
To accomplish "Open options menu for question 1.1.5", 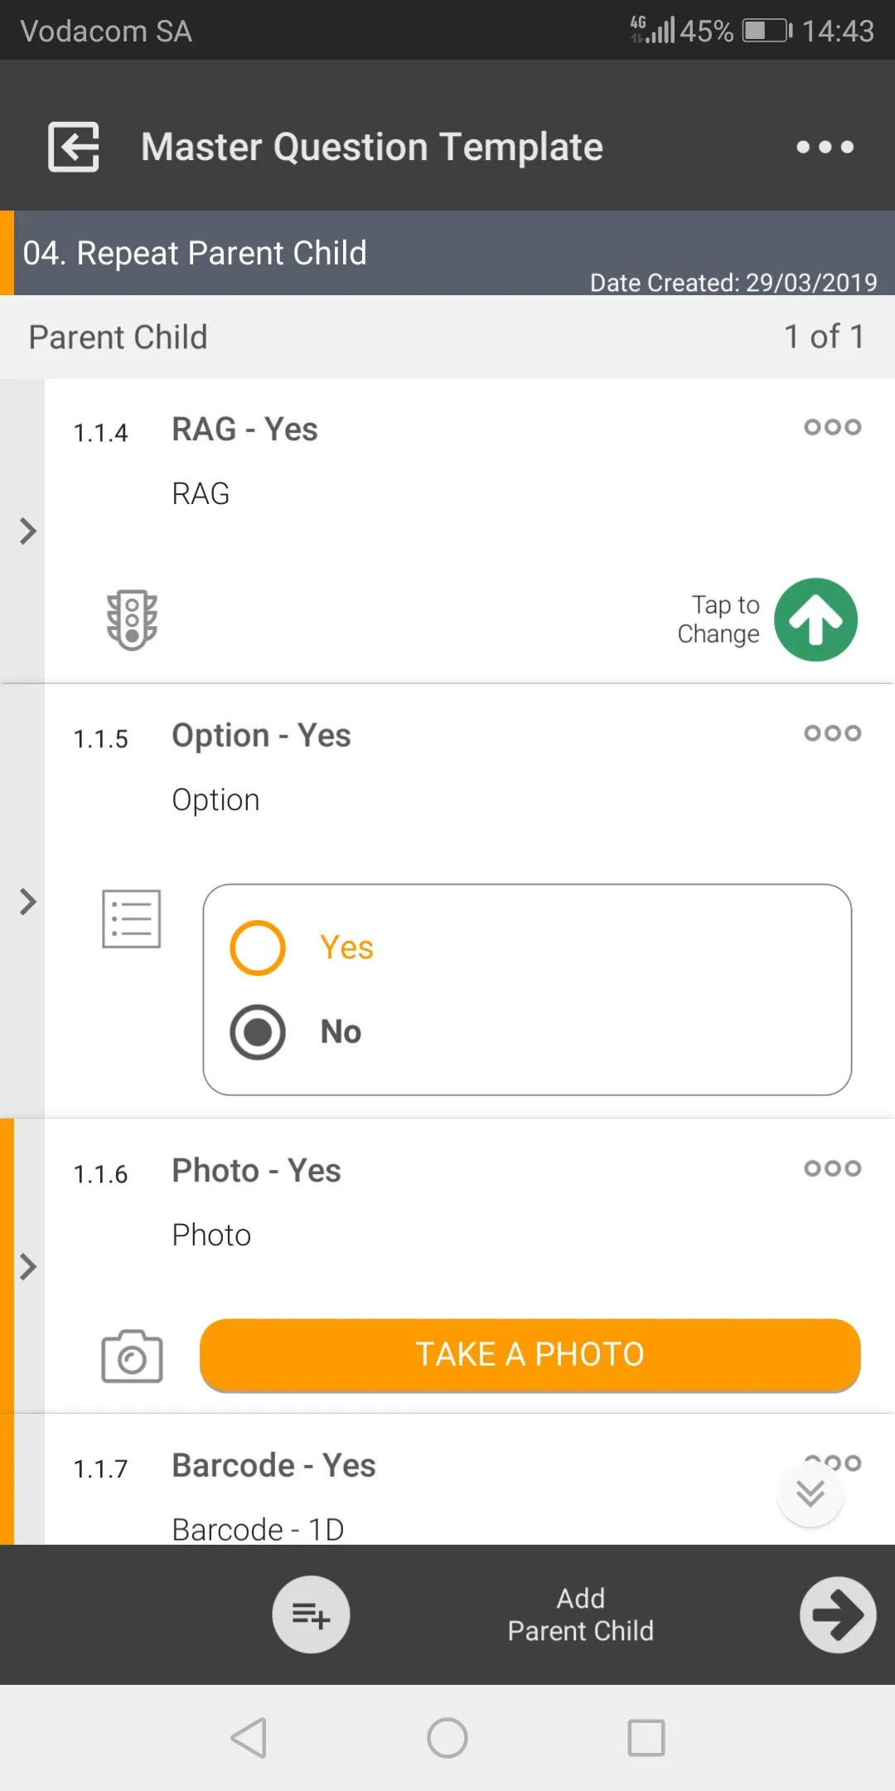I will pos(830,733).
